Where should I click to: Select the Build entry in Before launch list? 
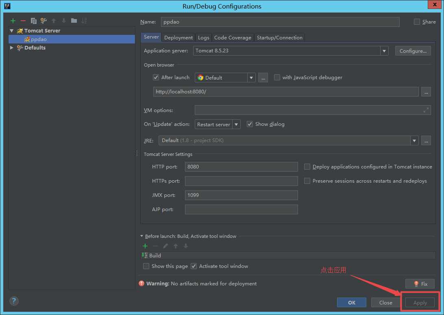[288, 255]
